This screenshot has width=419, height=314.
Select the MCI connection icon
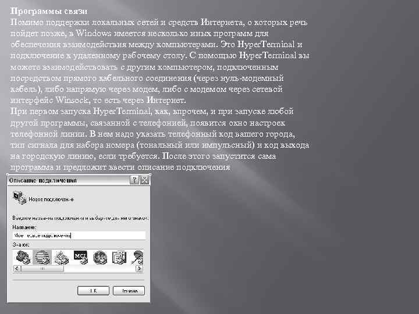tap(81, 258)
